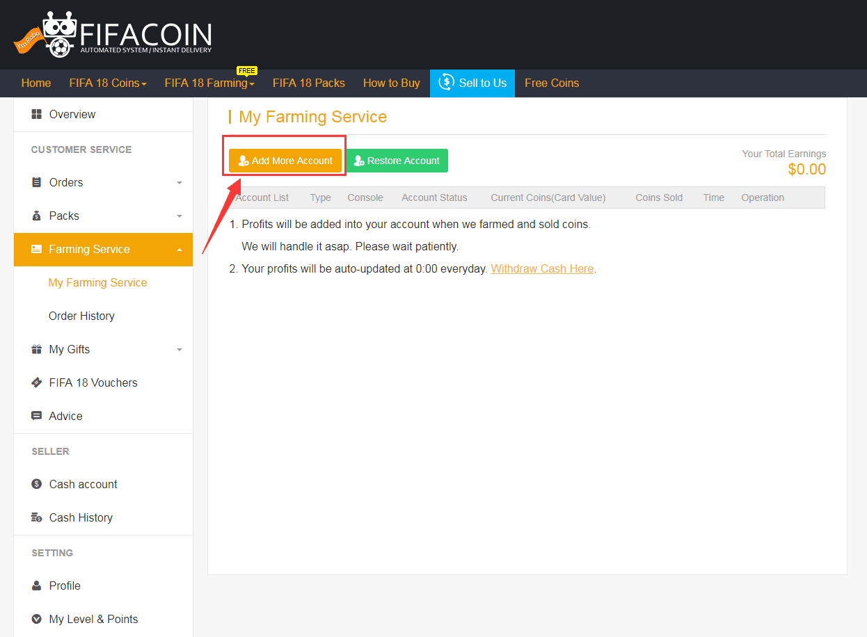867x637 pixels.
Task: Click the My Farming Service page heading
Action: [x=312, y=117]
